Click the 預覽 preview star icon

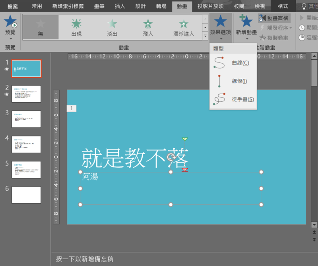(10, 23)
